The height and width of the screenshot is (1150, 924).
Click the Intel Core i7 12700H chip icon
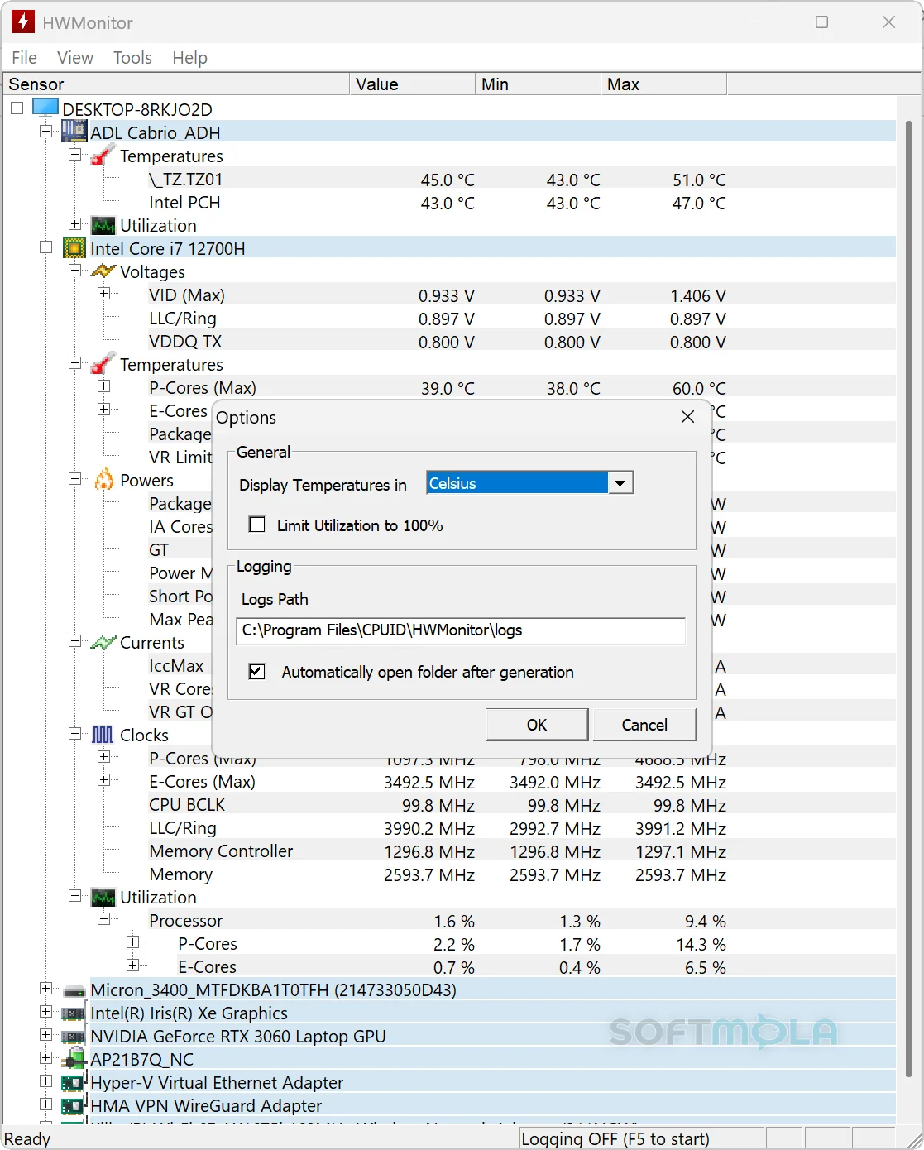click(74, 248)
